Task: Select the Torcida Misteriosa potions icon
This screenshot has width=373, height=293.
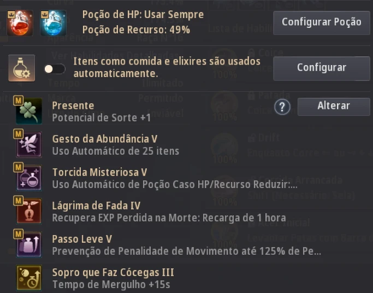Action: coord(29,178)
